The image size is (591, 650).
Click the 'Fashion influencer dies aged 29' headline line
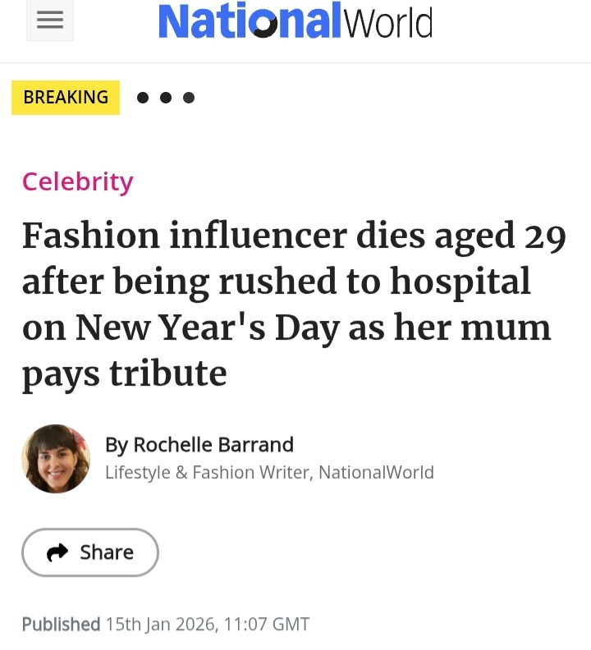point(294,237)
